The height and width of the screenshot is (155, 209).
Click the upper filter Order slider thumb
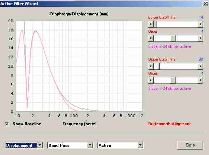click(x=173, y=80)
